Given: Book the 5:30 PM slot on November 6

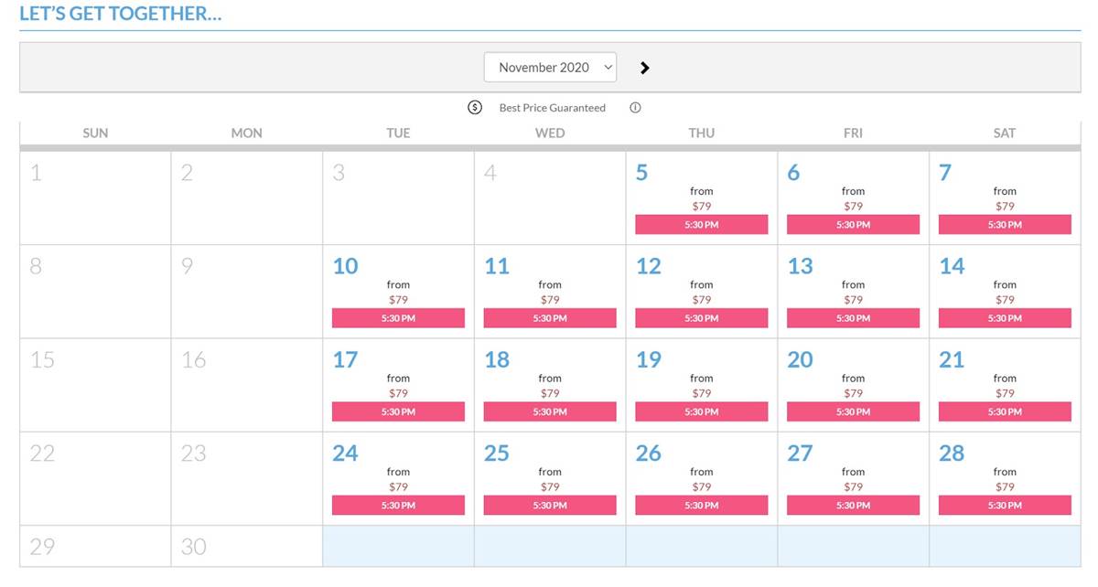Looking at the screenshot, I should [853, 225].
